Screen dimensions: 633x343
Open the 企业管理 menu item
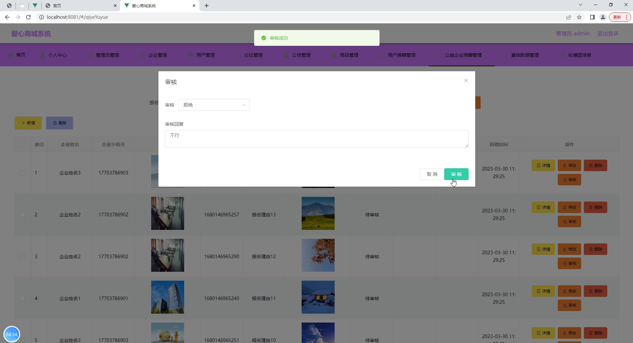[x=154, y=55]
